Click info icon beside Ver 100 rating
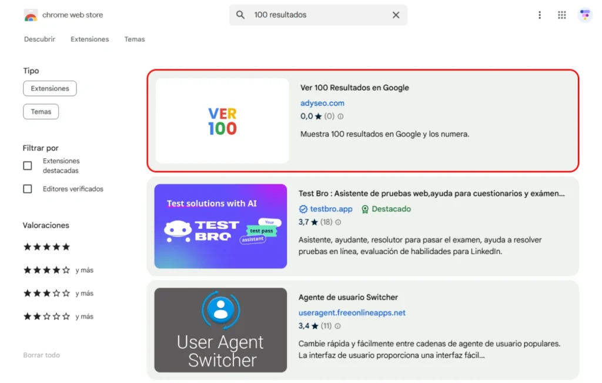The width and height of the screenshot is (602, 383). (340, 116)
